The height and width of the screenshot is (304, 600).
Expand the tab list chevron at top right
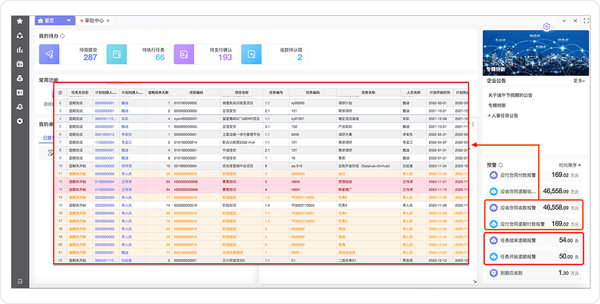564,21
